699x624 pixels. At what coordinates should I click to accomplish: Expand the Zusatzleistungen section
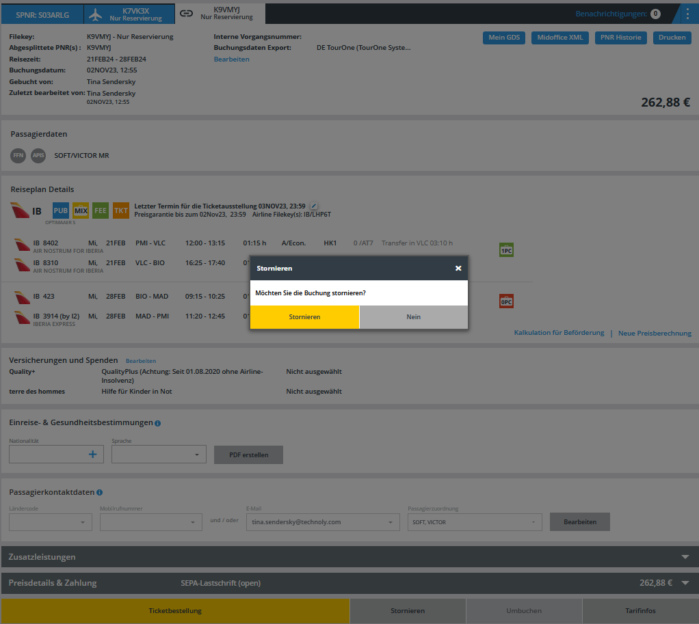pyautogui.click(x=685, y=557)
